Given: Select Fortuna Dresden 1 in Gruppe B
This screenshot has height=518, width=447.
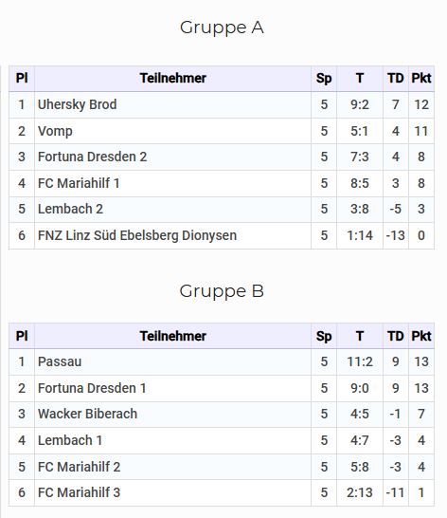Looking at the screenshot, I should pyautogui.click(x=92, y=388).
